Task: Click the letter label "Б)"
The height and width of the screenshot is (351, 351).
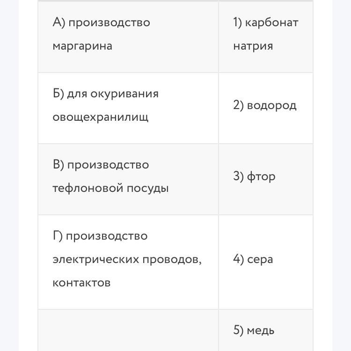Action: click(x=58, y=94)
